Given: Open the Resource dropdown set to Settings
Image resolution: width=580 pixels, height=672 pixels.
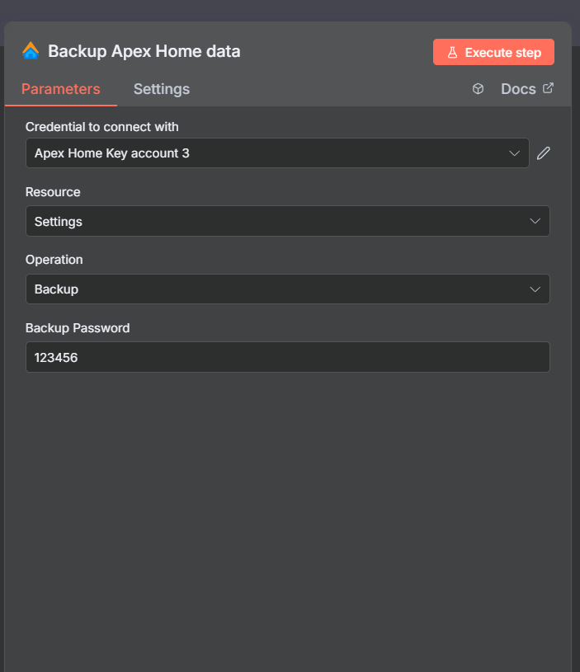Looking at the screenshot, I should (287, 221).
